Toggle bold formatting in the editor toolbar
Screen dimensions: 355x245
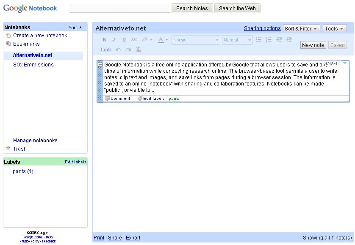(104, 39)
